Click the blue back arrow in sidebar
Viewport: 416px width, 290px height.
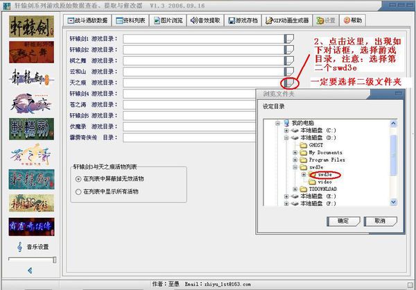point(30,271)
